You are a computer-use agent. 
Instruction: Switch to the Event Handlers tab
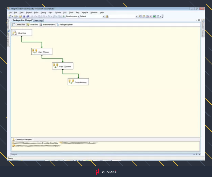click(47, 25)
